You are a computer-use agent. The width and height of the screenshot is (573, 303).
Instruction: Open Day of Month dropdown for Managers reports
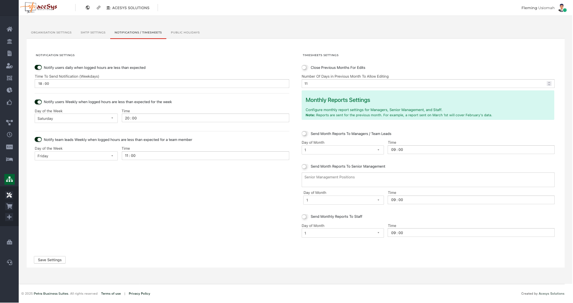point(342,150)
